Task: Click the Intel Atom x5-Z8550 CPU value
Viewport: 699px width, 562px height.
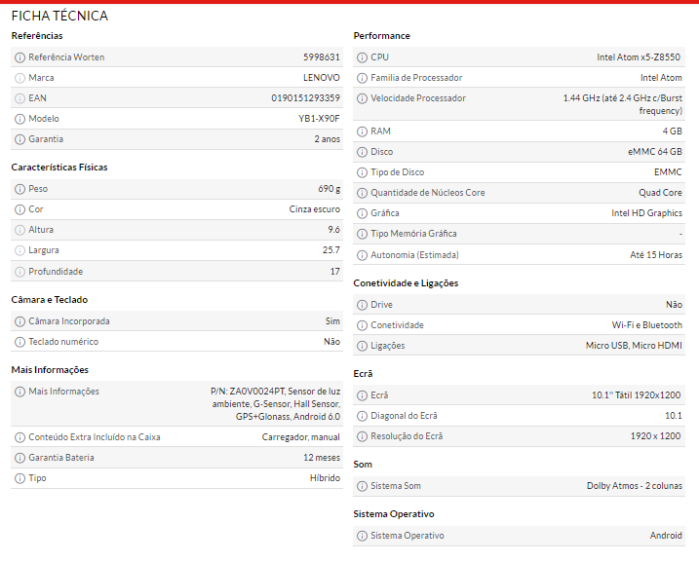Action: [639, 57]
